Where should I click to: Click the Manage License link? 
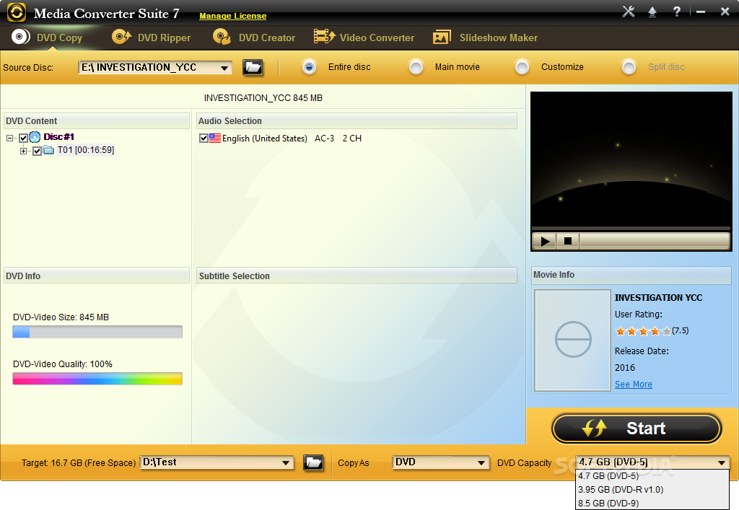[233, 16]
